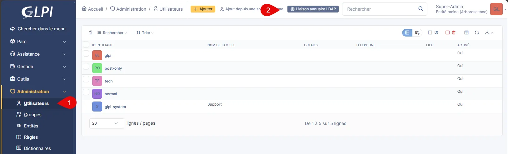The height and width of the screenshot is (154, 508).
Task: Click the Liaison annuaire LDAP button
Action: [313, 9]
